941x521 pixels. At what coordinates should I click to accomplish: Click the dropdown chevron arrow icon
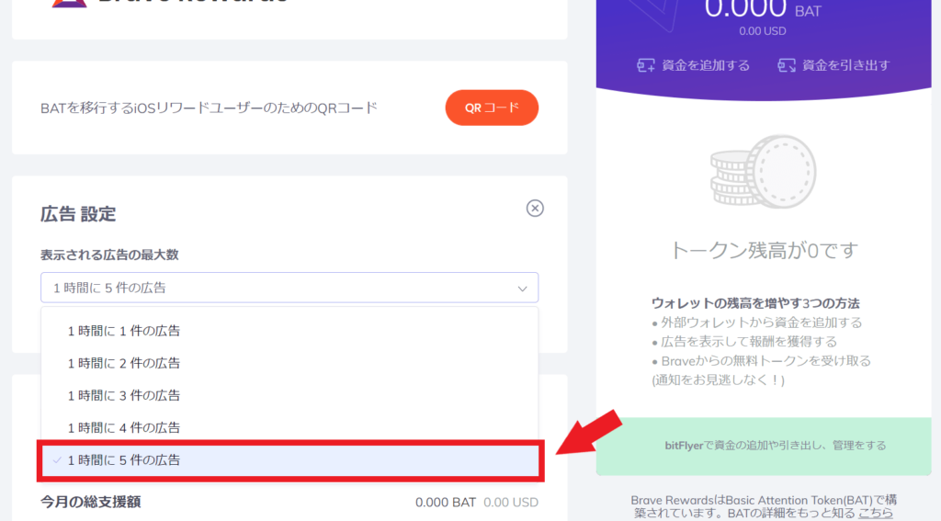coord(522,289)
